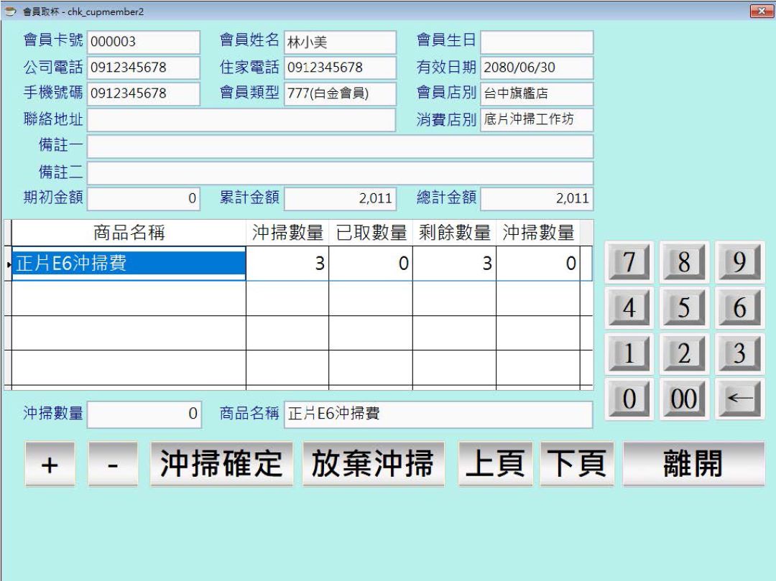Go to previous page with 上頁
This screenshot has width=776, height=581.
(494, 465)
